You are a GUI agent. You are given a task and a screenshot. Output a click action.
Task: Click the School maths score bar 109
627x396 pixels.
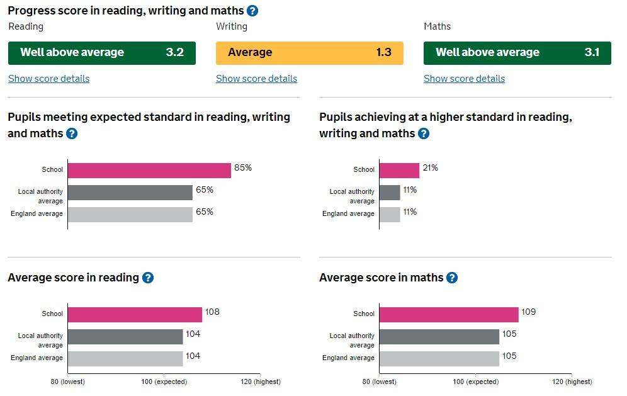pyautogui.click(x=449, y=314)
